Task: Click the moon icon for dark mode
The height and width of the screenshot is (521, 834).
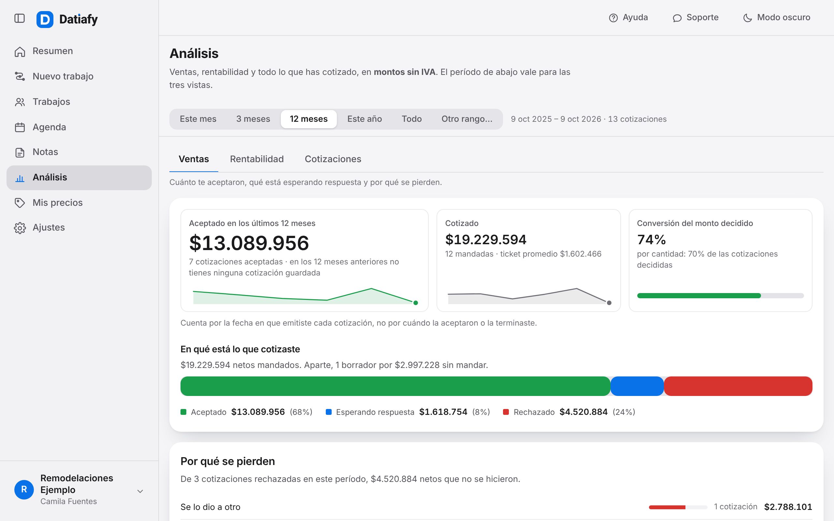Action: coord(747,18)
